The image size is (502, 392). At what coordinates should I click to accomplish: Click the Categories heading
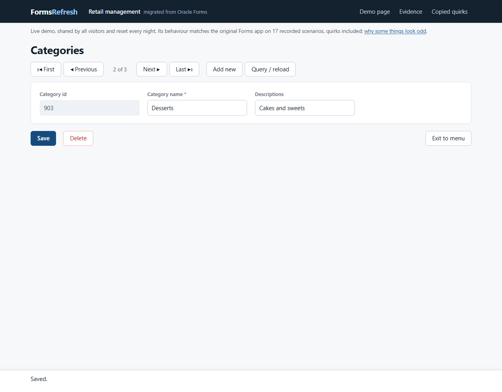57,50
